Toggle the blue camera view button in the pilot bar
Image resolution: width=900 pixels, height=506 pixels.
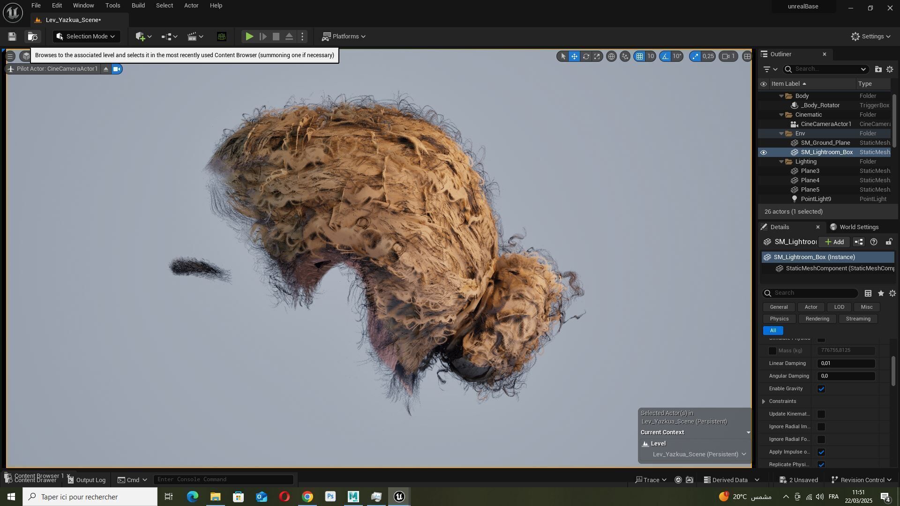[x=117, y=69]
